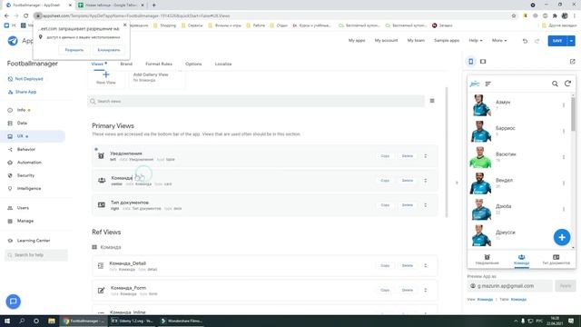This screenshot has width=581, height=327.
Task: Expand the Тип документов view row
Action: (426, 205)
